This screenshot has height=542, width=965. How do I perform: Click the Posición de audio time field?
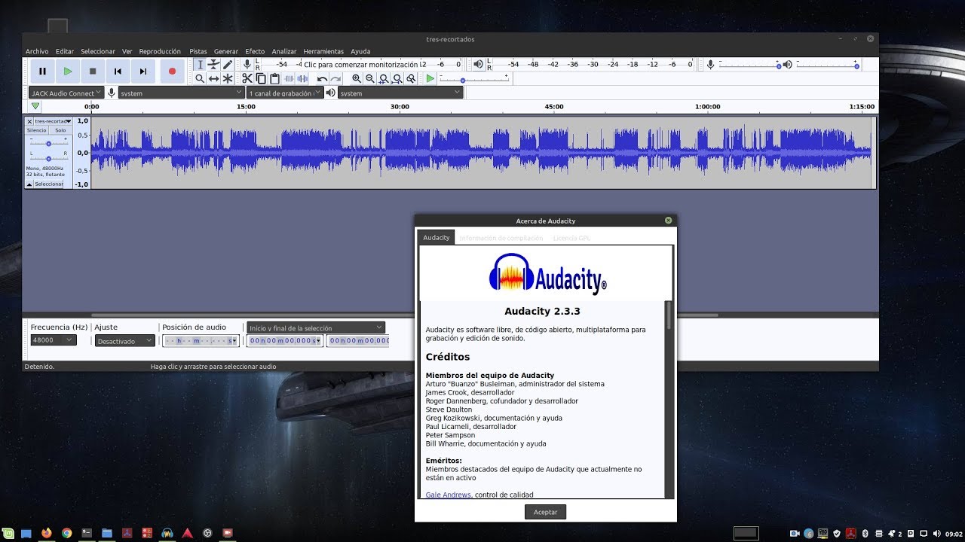[200, 341]
